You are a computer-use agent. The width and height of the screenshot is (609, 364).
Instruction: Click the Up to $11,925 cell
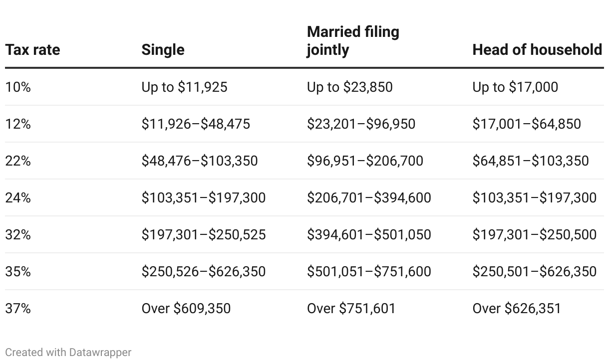point(184,87)
